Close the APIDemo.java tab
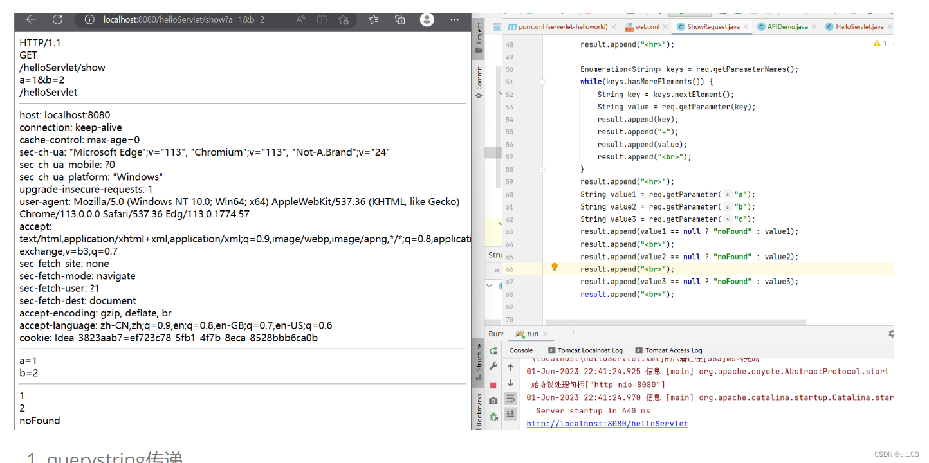929x463 pixels. [814, 27]
